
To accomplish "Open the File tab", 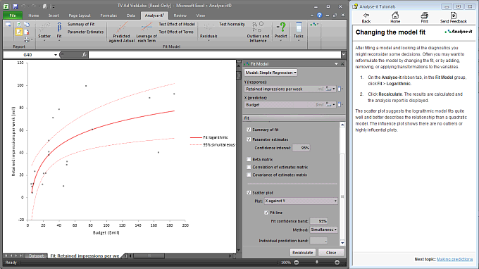I will tap(13, 15).
